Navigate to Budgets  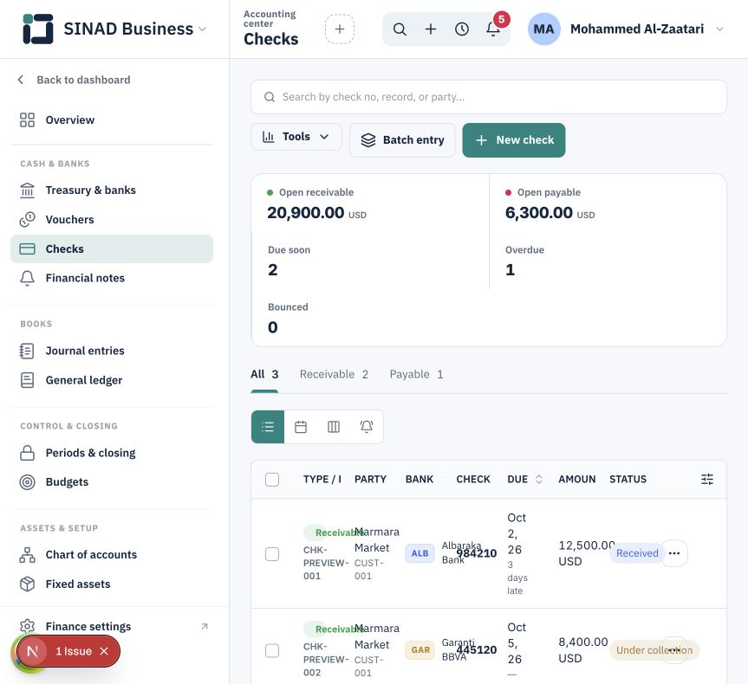point(112,482)
